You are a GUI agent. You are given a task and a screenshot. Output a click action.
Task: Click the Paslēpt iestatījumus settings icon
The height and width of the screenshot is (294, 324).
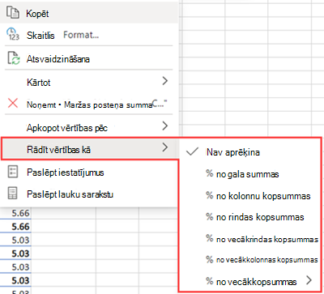[x=12, y=172]
